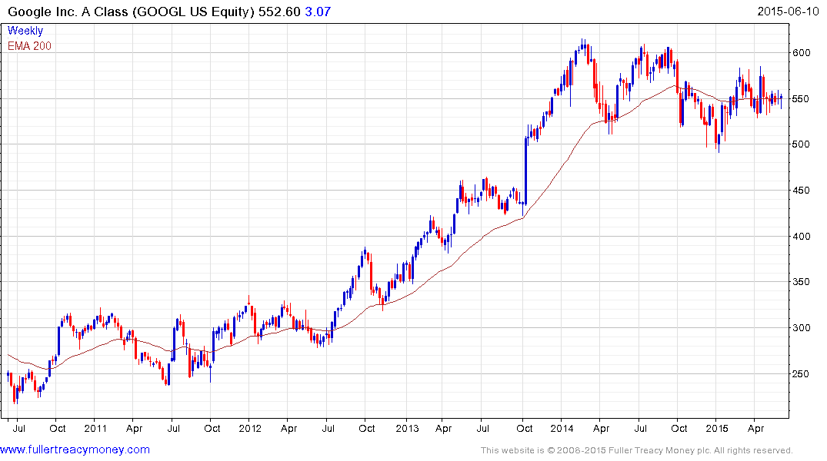Click the 350 price axis label
This screenshot has width=827, height=461.
[801, 282]
